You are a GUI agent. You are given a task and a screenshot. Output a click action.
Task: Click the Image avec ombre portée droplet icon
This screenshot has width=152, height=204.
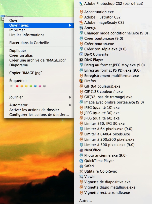coord(81,102)
